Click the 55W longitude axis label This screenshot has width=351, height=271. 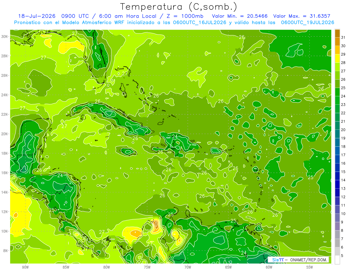pyautogui.click(x=310, y=267)
